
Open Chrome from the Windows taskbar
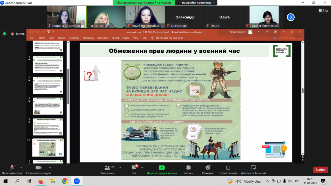coord(65,181)
